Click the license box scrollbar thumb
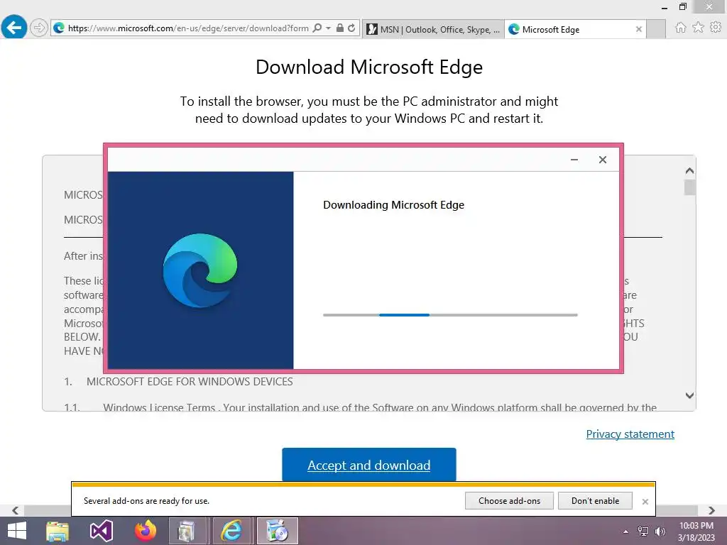The height and width of the screenshot is (545, 727). tap(689, 187)
